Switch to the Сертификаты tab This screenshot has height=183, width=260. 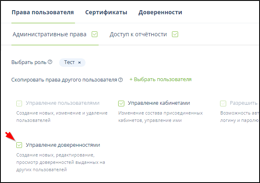[106, 12]
